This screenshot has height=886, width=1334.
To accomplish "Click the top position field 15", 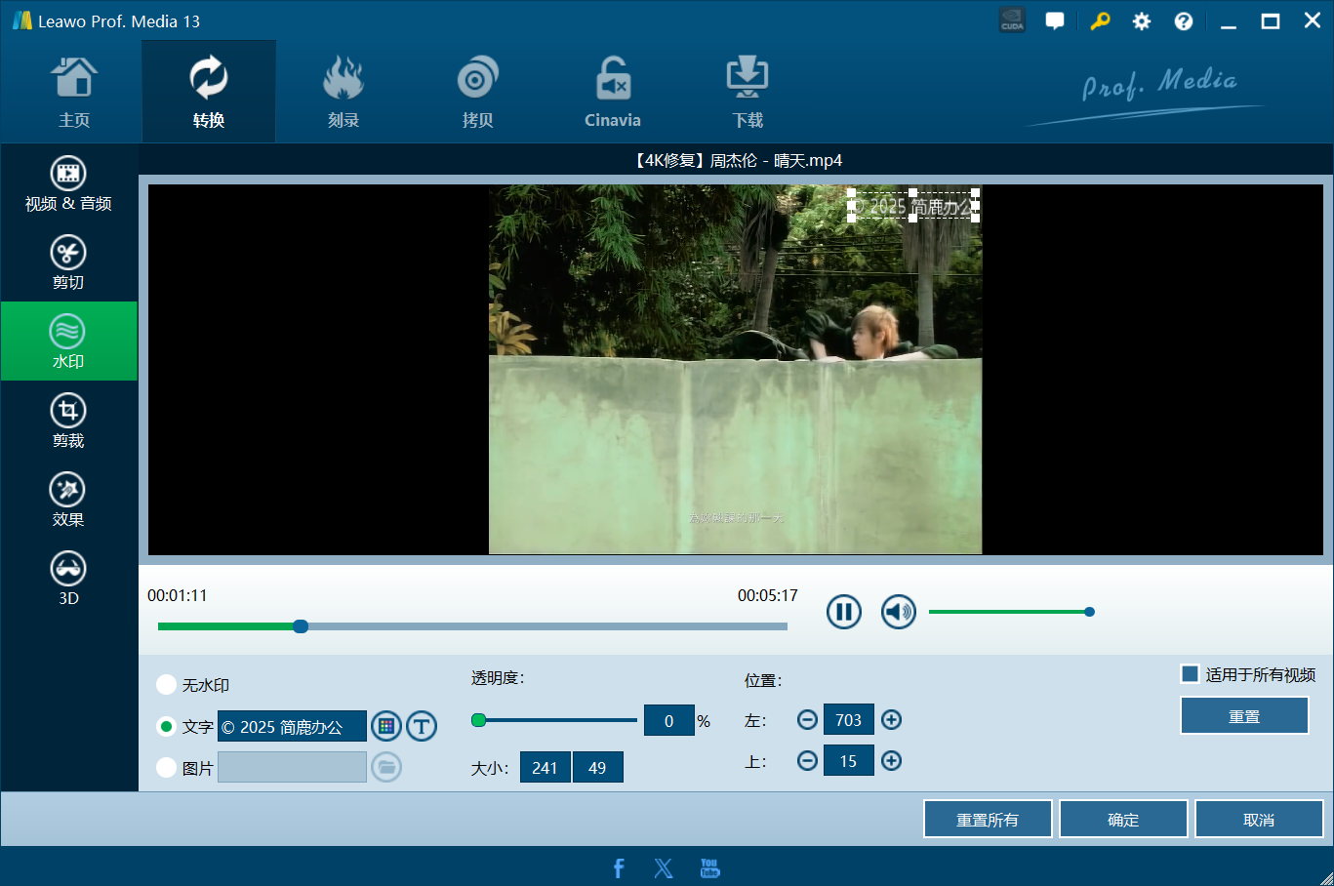I will (x=849, y=761).
